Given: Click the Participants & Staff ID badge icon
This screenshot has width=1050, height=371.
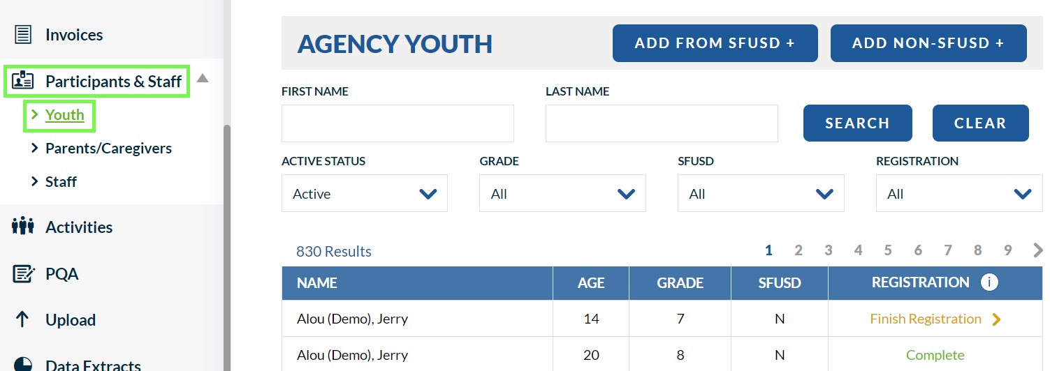Looking at the screenshot, I should click(x=23, y=81).
